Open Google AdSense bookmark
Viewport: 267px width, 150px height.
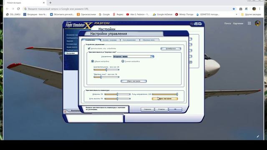pos(163,15)
